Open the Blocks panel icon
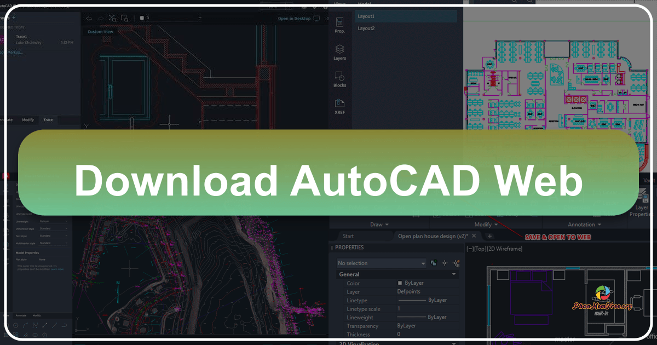The image size is (657, 345). [339, 79]
